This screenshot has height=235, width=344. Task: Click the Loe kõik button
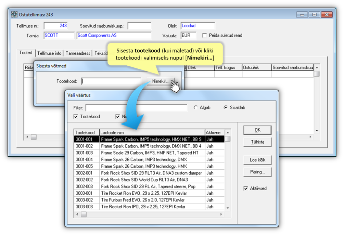pyautogui.click(x=257, y=160)
